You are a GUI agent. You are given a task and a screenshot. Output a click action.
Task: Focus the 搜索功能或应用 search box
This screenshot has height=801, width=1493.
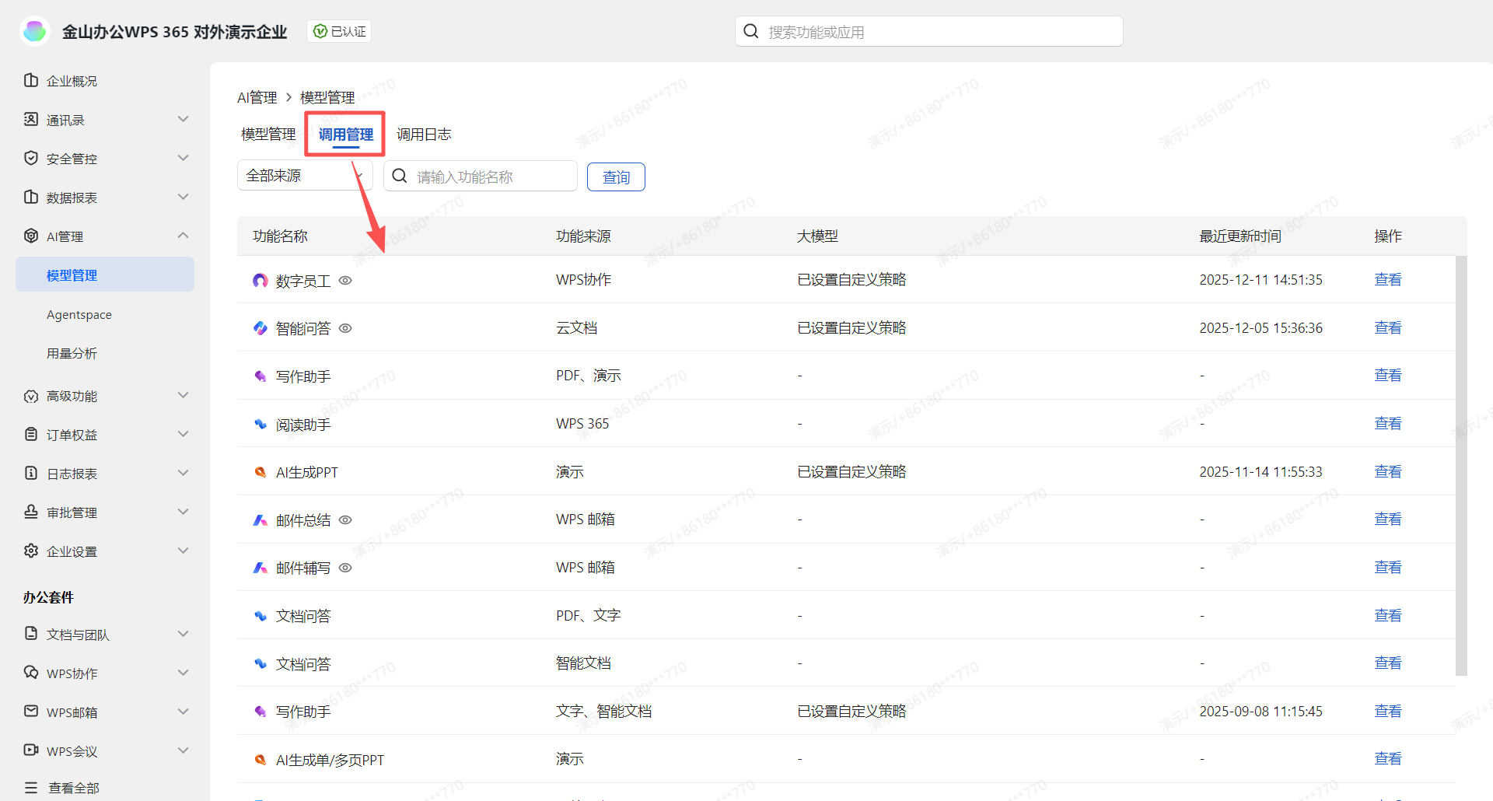[929, 31]
